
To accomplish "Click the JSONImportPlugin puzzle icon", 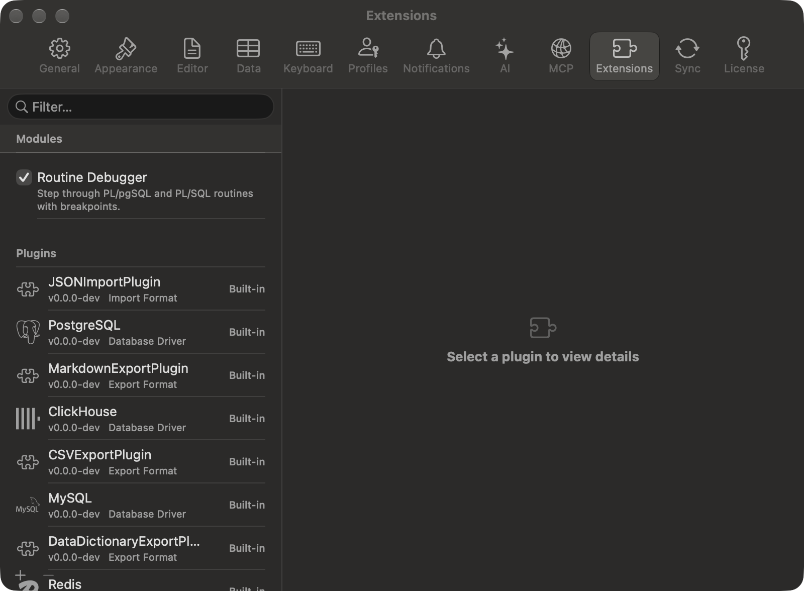I will (x=28, y=289).
